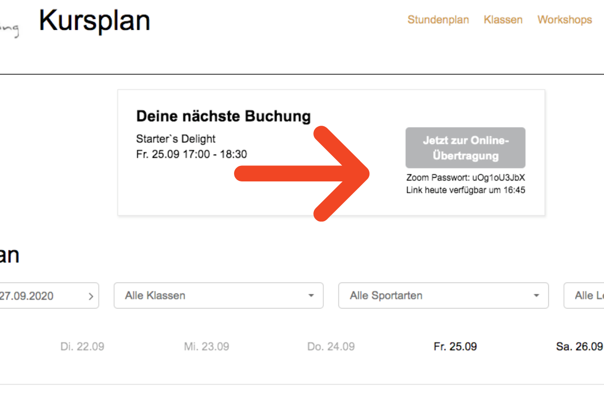
Task: Click the 27.09.2020 date range field
Action: [x=47, y=295]
